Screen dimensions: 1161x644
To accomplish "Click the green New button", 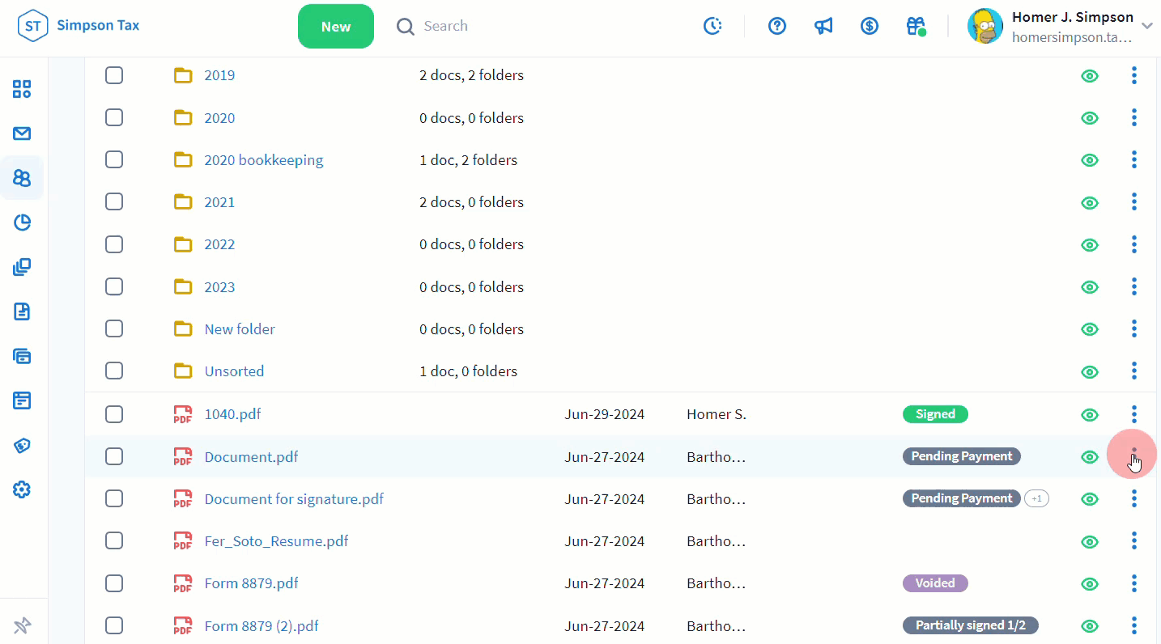I will point(335,26).
